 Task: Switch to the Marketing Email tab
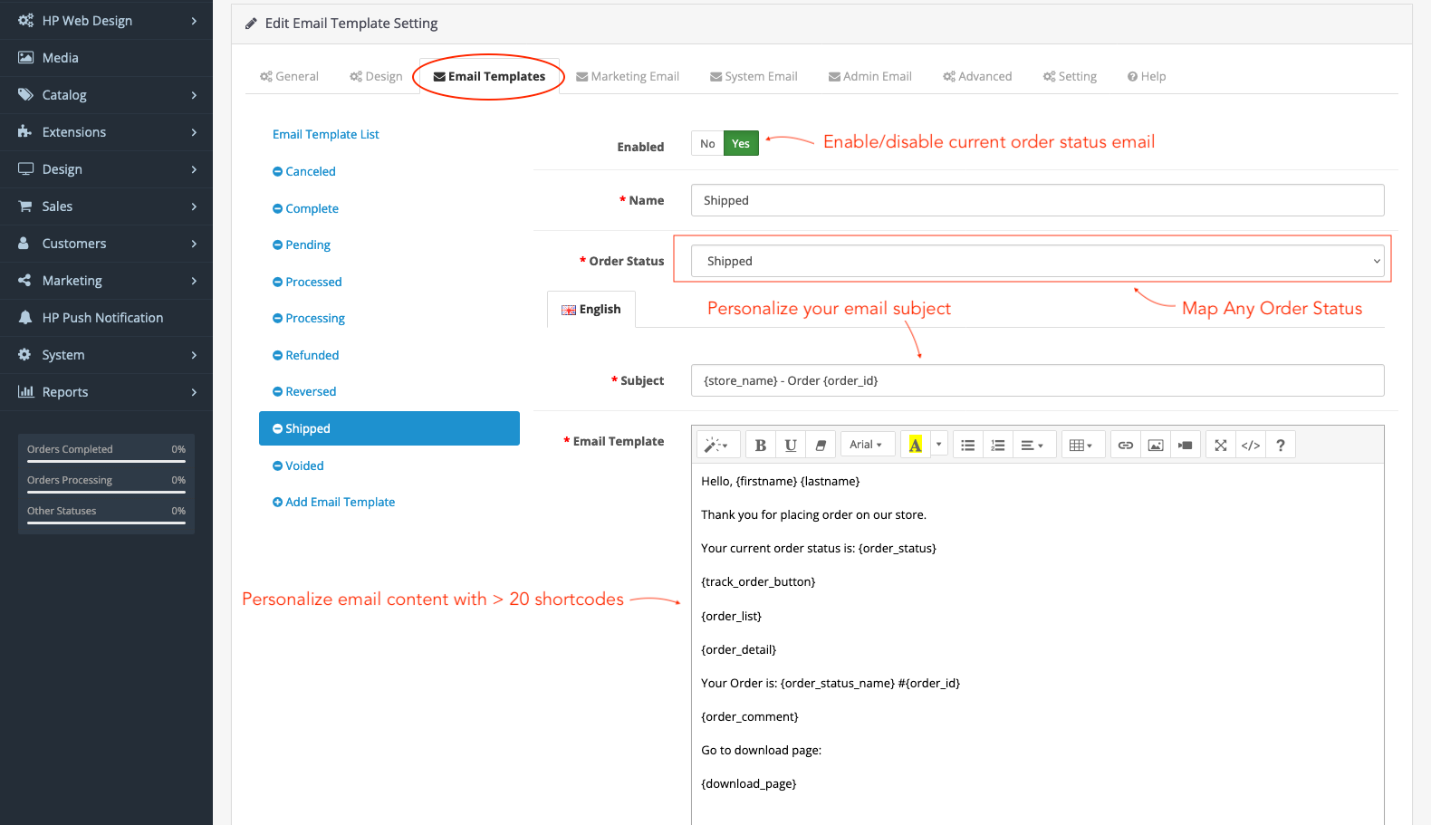[627, 77]
